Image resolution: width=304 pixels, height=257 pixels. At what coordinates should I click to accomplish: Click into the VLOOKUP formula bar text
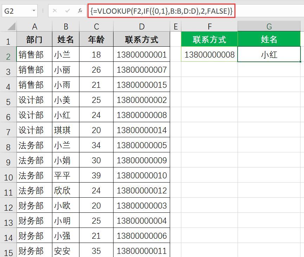click(x=161, y=11)
